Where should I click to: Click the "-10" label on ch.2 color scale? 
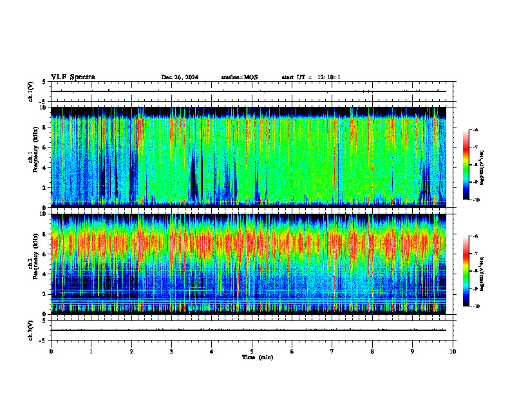click(x=476, y=306)
